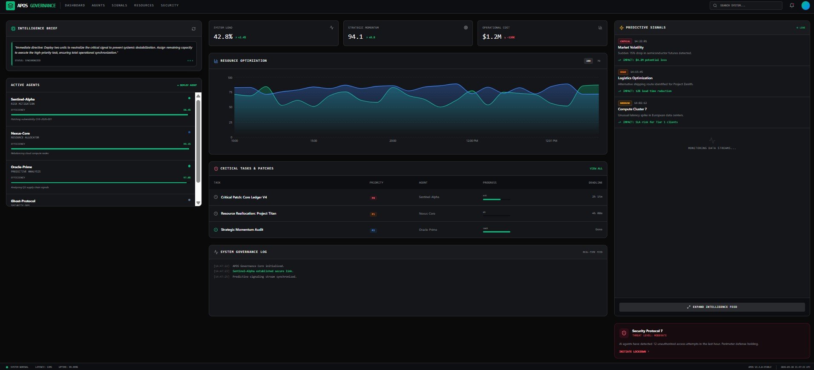Click the Initiate Lockdown link
The height and width of the screenshot is (370, 814).
[x=634, y=352]
